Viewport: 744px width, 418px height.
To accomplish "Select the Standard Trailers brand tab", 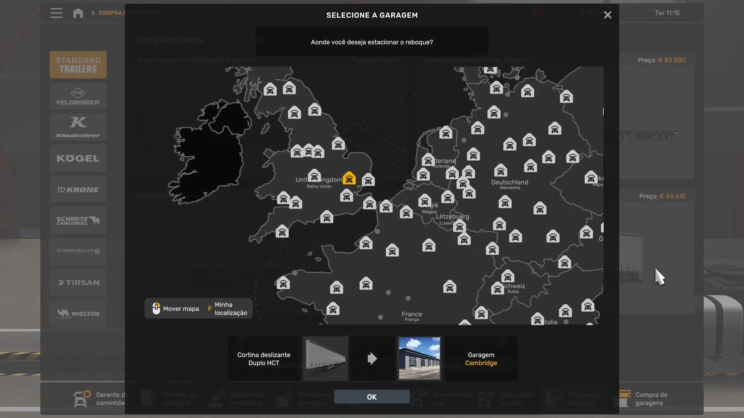I will [78, 65].
